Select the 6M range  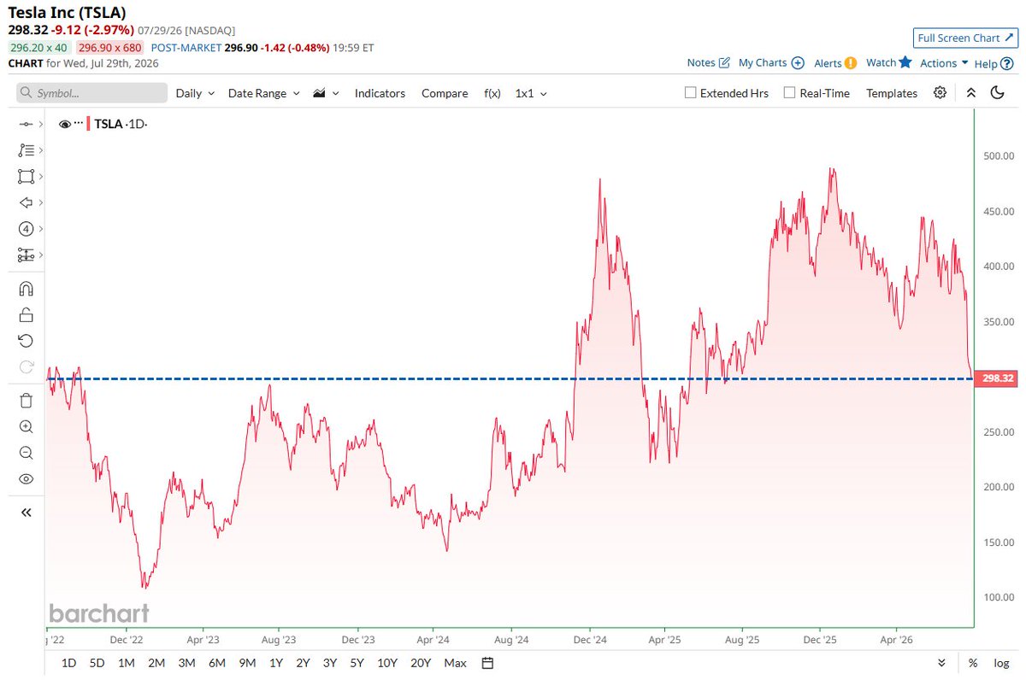click(x=217, y=663)
